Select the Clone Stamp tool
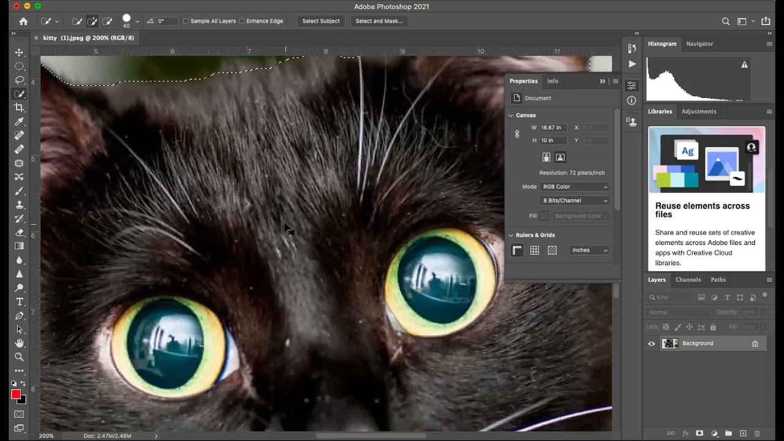 click(19, 205)
